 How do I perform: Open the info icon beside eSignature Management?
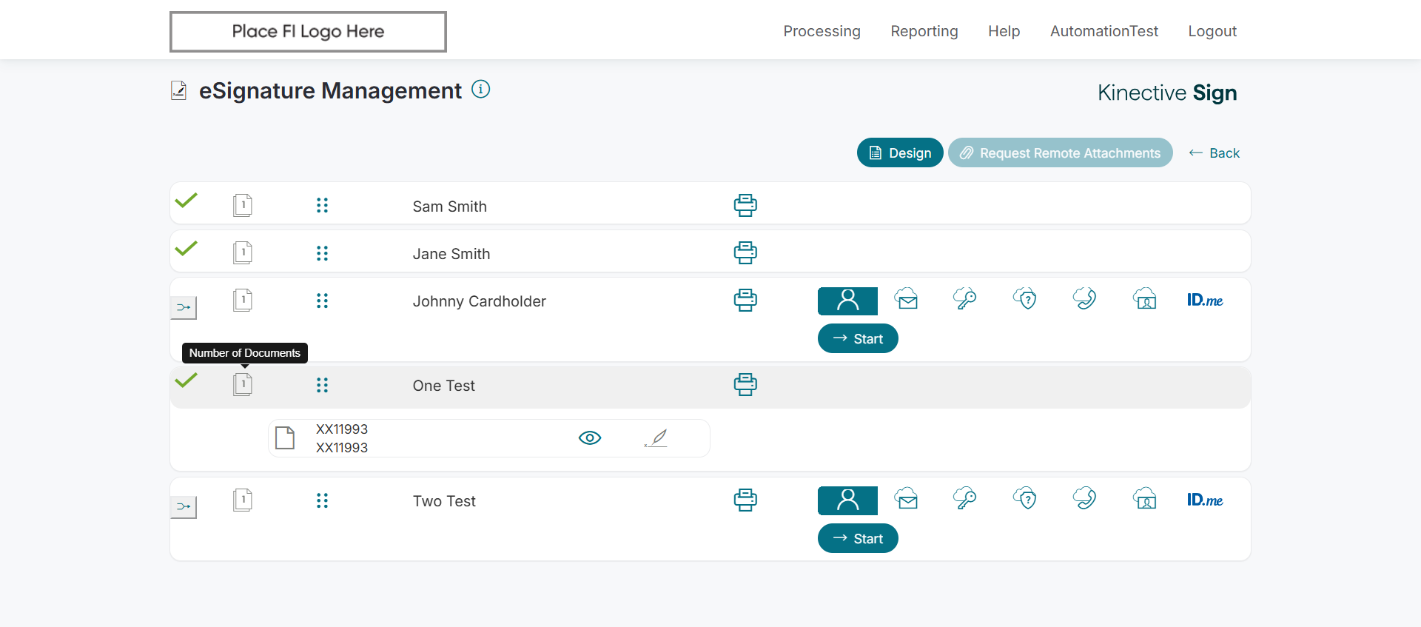[481, 90]
